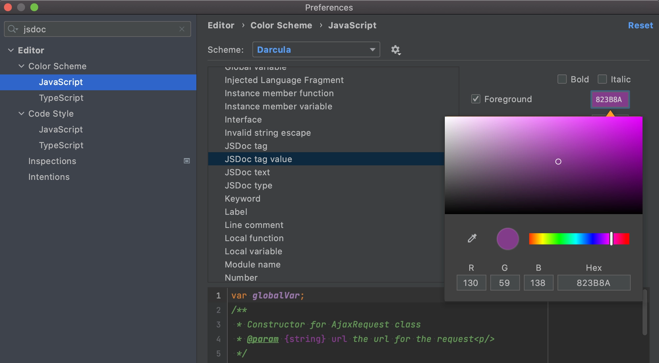Image resolution: width=659 pixels, height=363 pixels.
Task: Click the eyedropper/color picker icon
Action: pos(473,238)
